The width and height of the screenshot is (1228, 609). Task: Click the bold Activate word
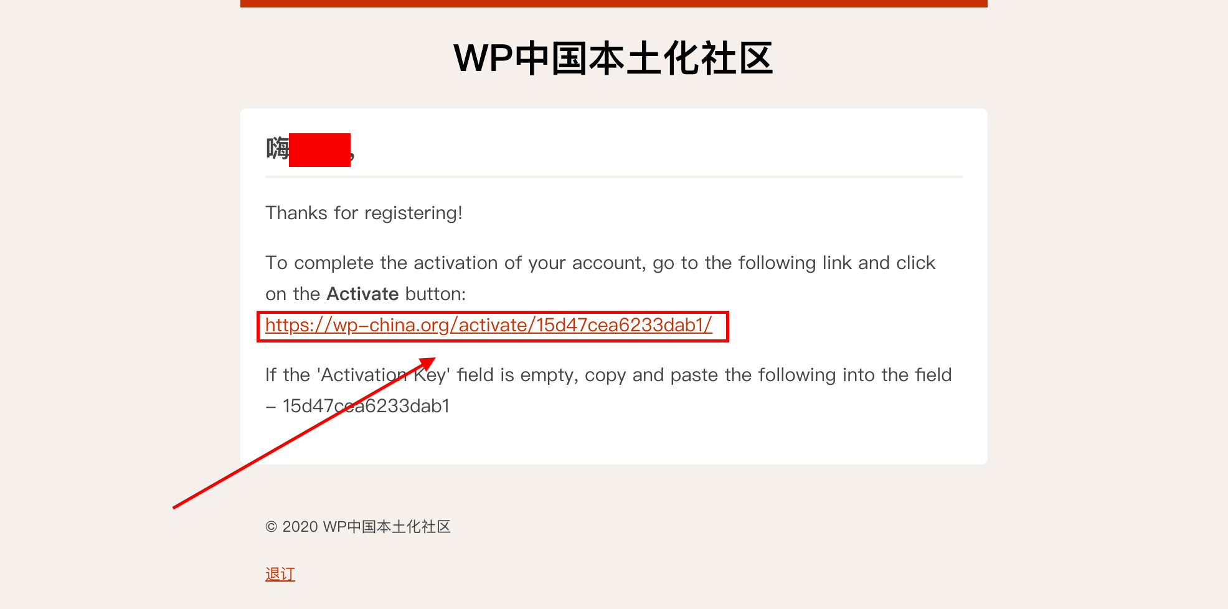pos(362,294)
